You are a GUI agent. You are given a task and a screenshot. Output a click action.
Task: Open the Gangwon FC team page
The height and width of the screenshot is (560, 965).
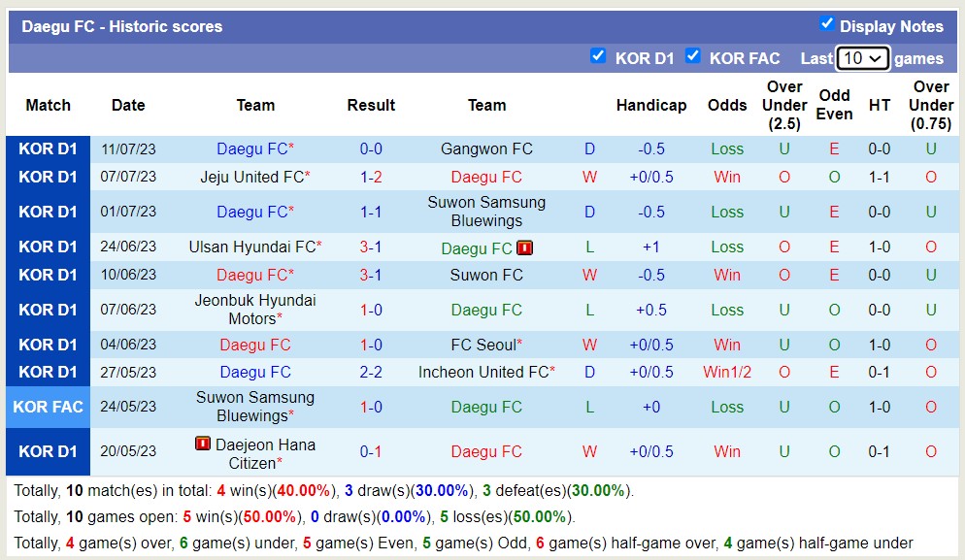(x=486, y=148)
